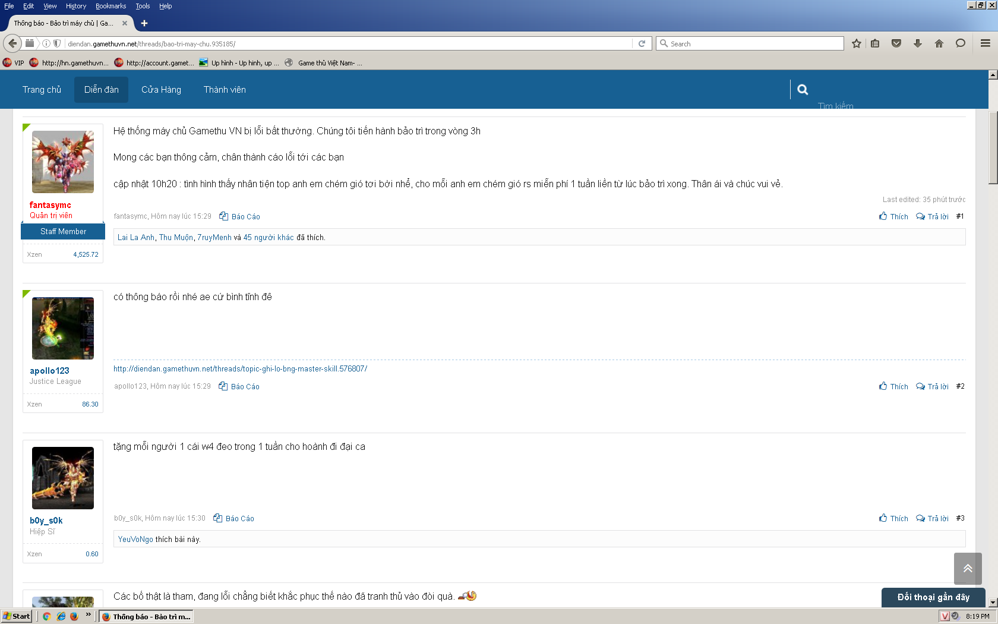
Task: Open the http://account.gamet bookmark
Action: (154, 62)
